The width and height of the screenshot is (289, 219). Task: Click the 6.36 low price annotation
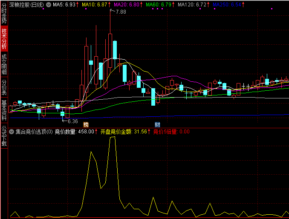tap(73, 121)
